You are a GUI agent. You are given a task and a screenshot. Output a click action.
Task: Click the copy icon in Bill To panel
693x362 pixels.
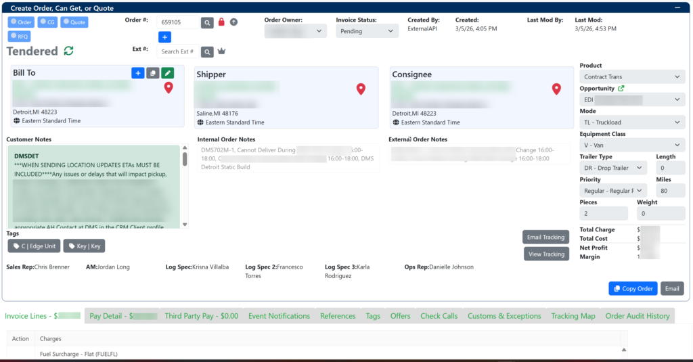tap(152, 73)
